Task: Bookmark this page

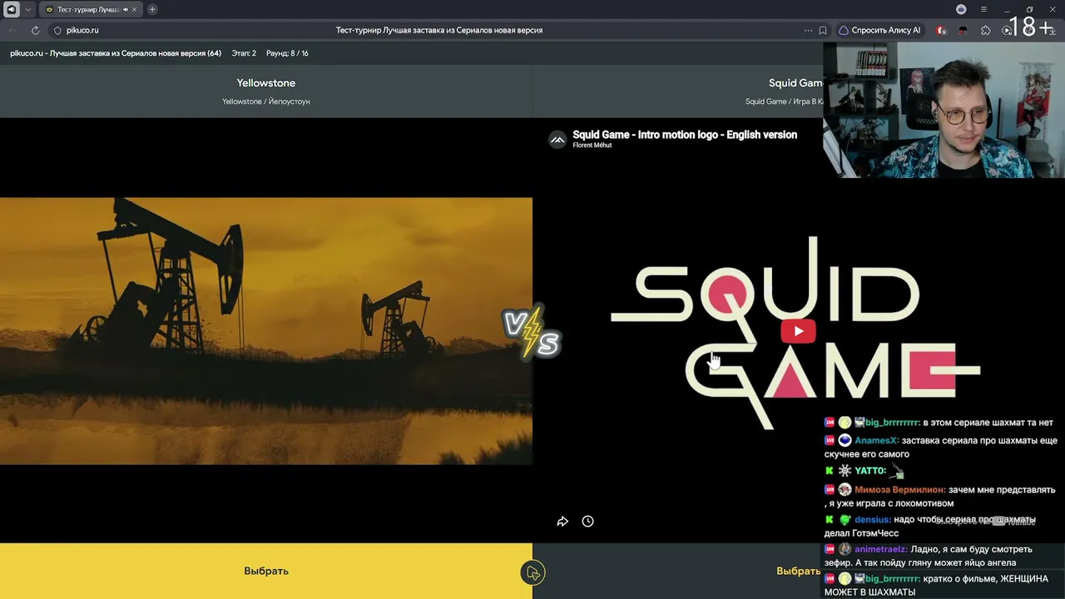Action: click(823, 30)
